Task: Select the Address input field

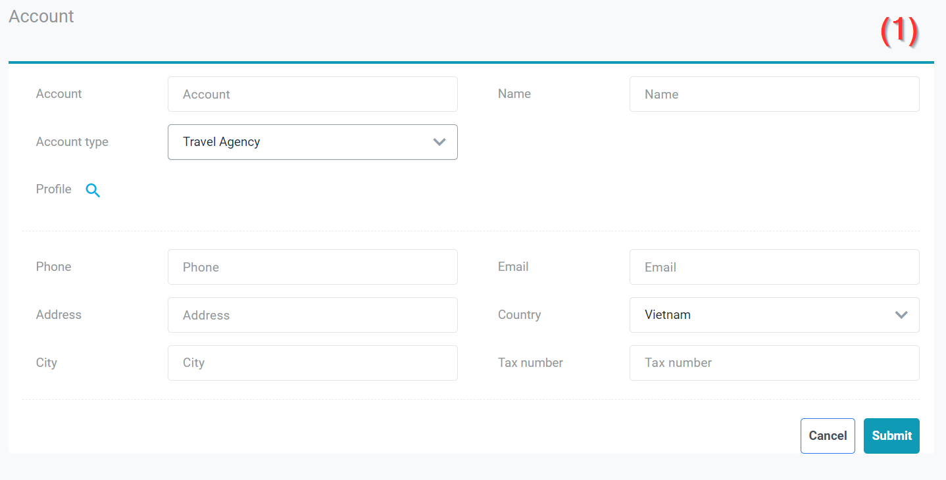Action: [312, 315]
